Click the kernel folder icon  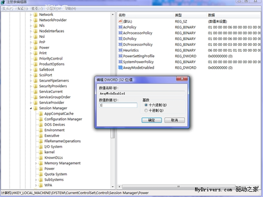tap(41, 152)
